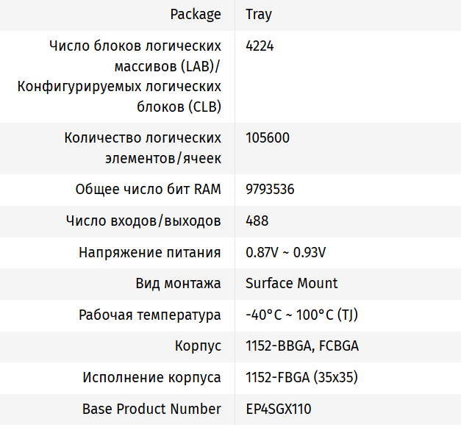This screenshot has width=461, height=433.
Task: Click the Количество логических элементов/ячеек label
Action: [x=143, y=148]
